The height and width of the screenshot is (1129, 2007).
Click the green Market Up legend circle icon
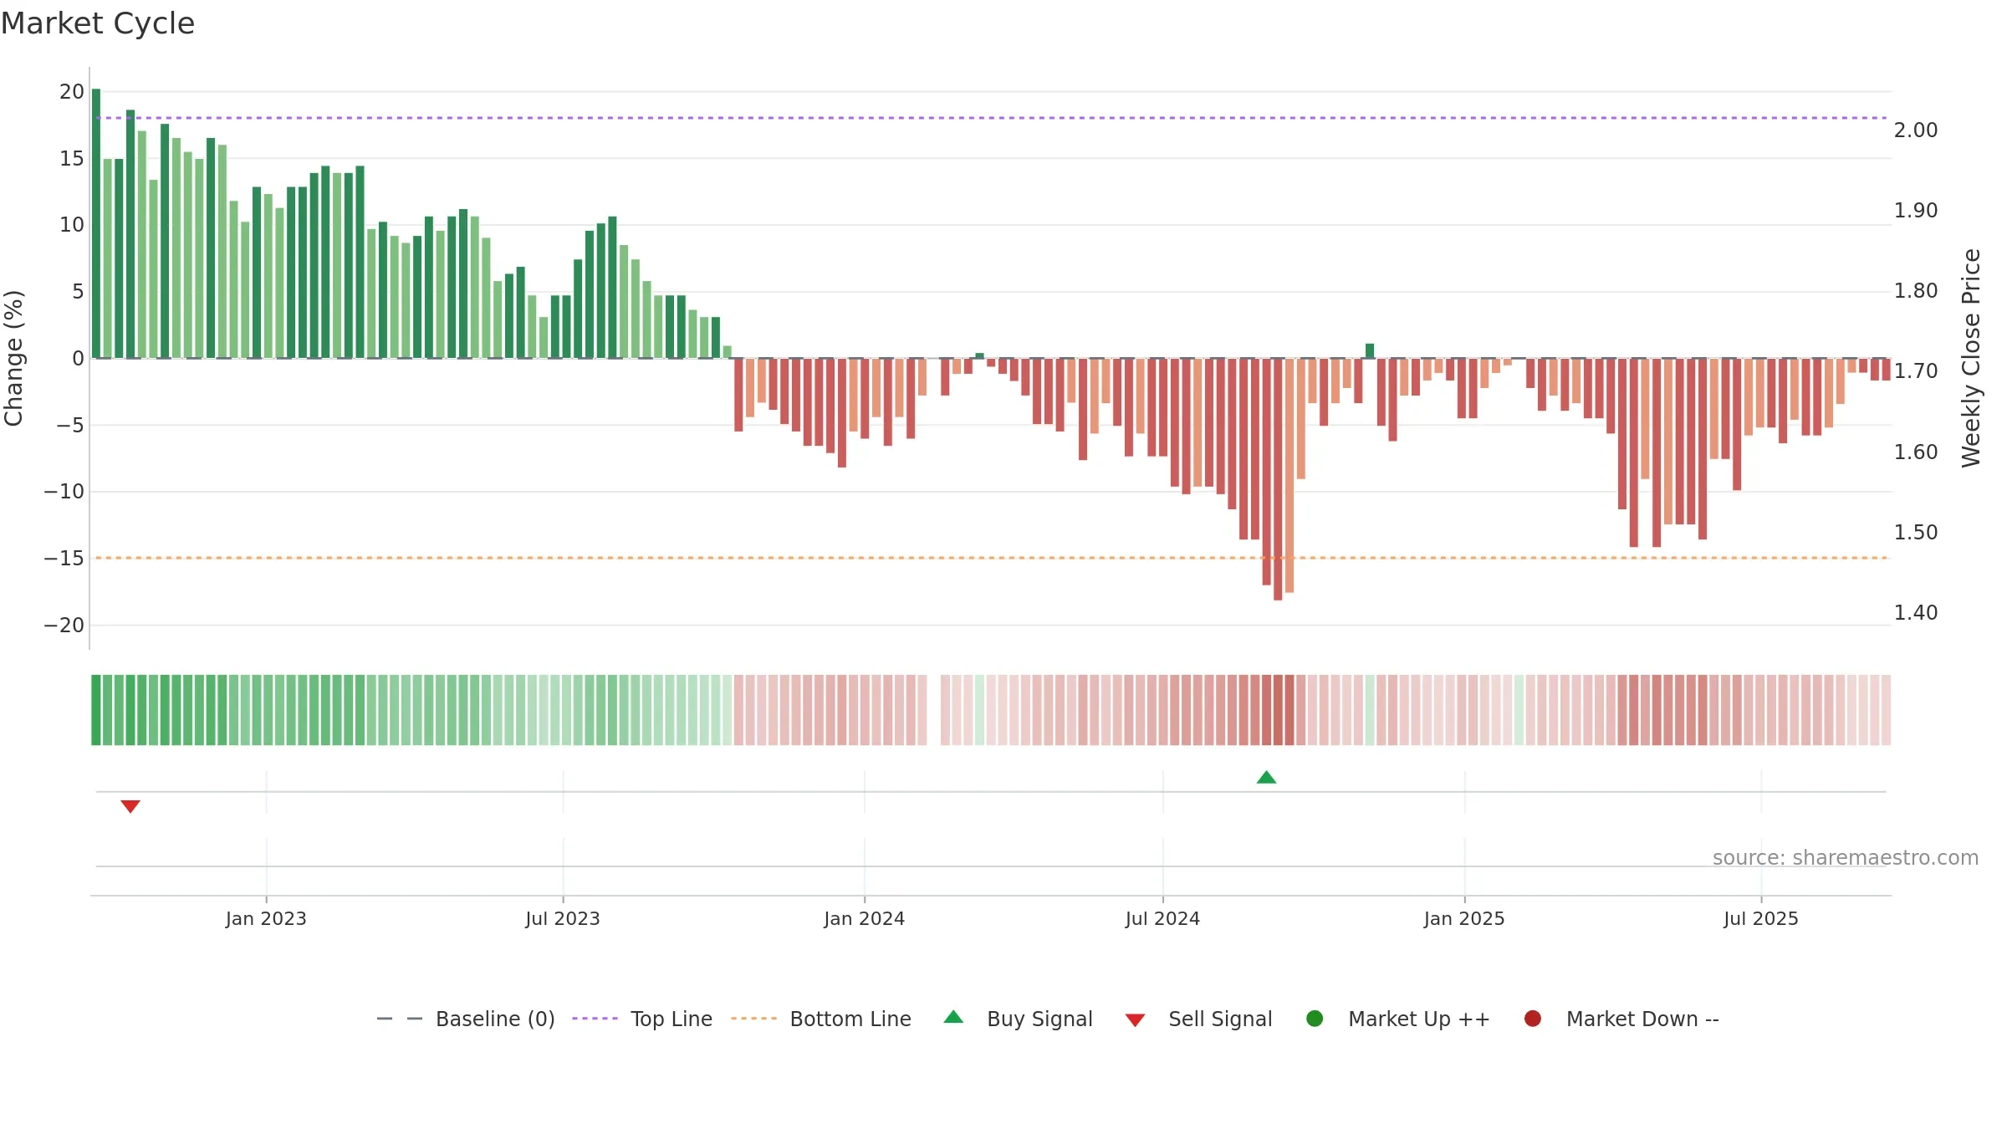1315,1019
